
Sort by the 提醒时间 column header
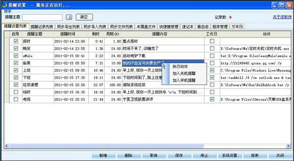click(71, 34)
